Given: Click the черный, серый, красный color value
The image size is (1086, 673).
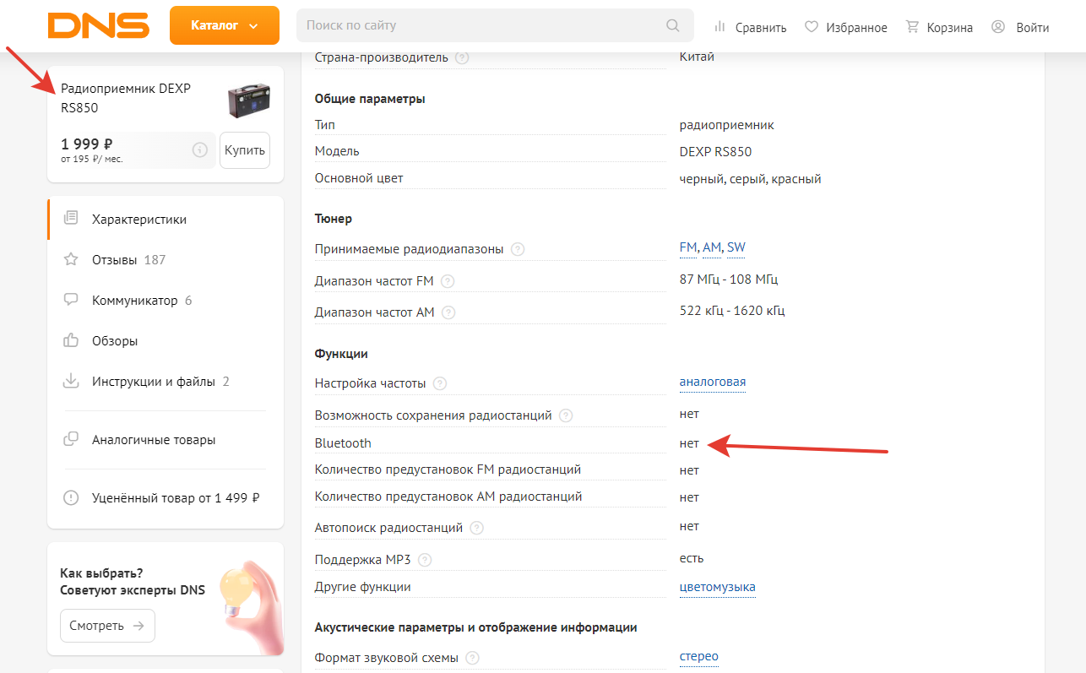Looking at the screenshot, I should (751, 179).
